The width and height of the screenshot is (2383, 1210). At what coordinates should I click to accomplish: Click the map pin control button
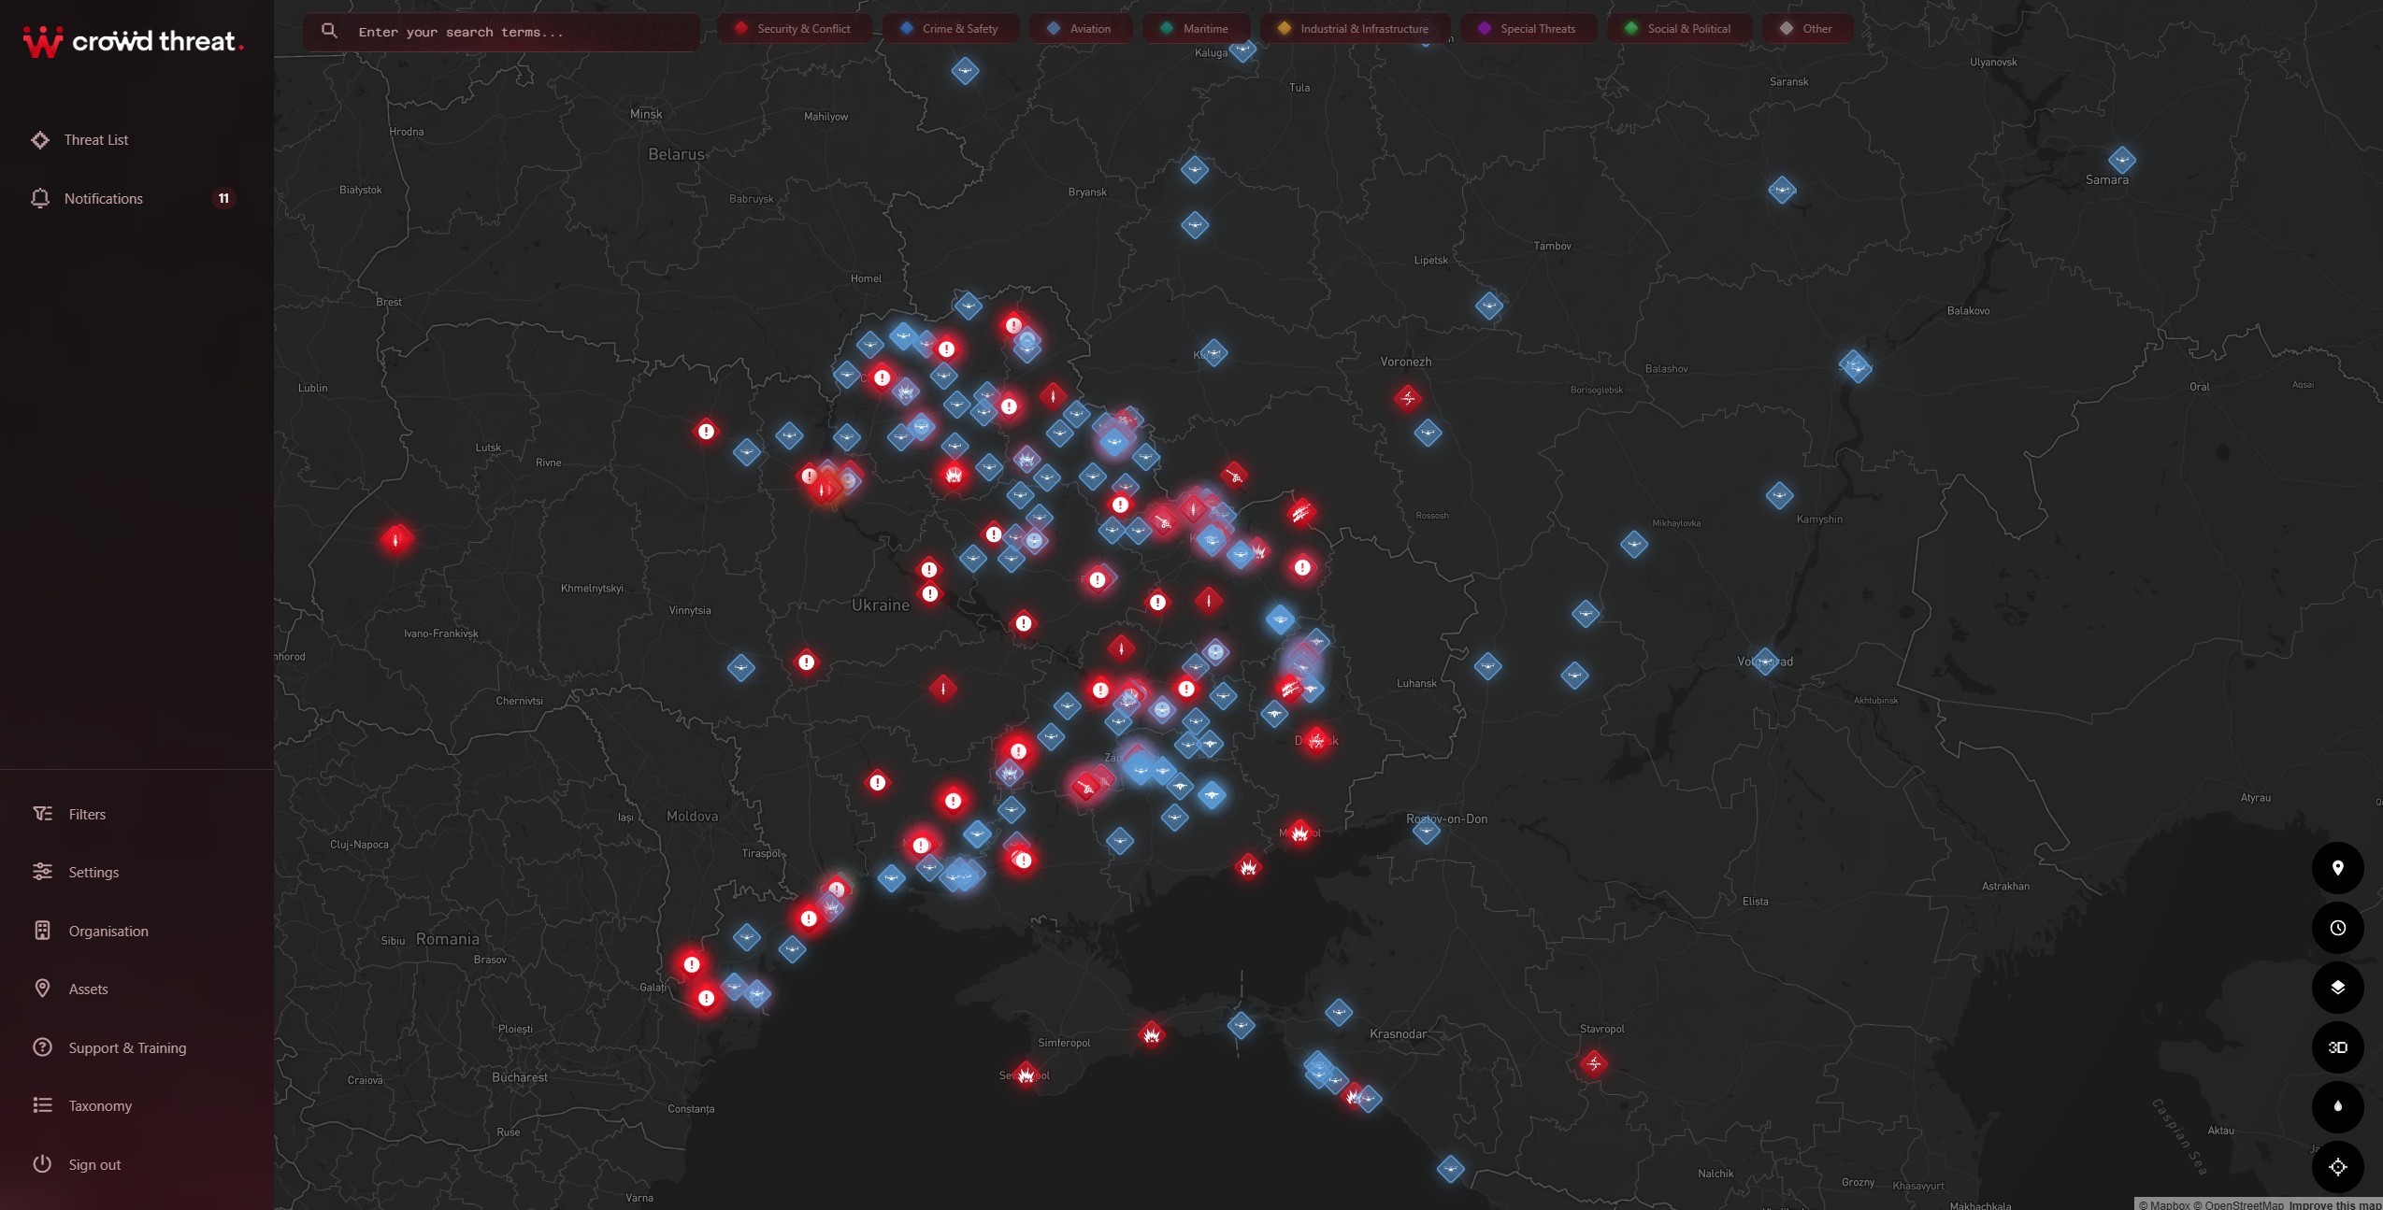(2337, 868)
